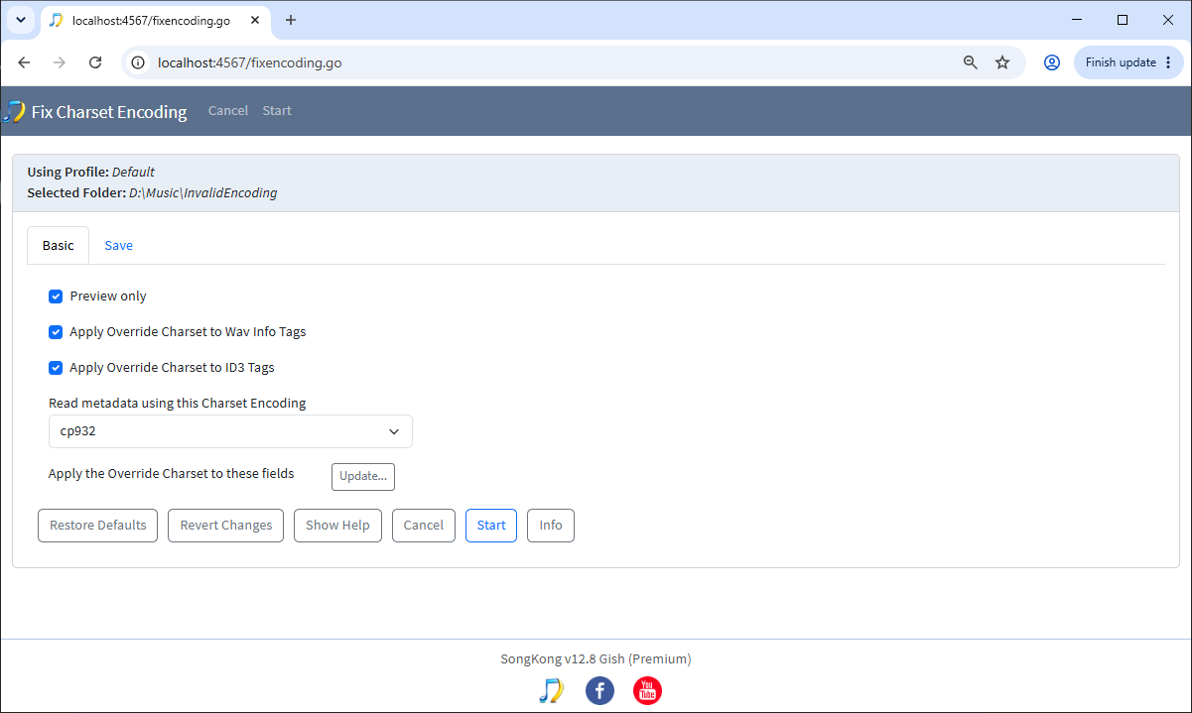Switch to the Save tab
The width and height of the screenshot is (1192, 713).
(x=119, y=246)
